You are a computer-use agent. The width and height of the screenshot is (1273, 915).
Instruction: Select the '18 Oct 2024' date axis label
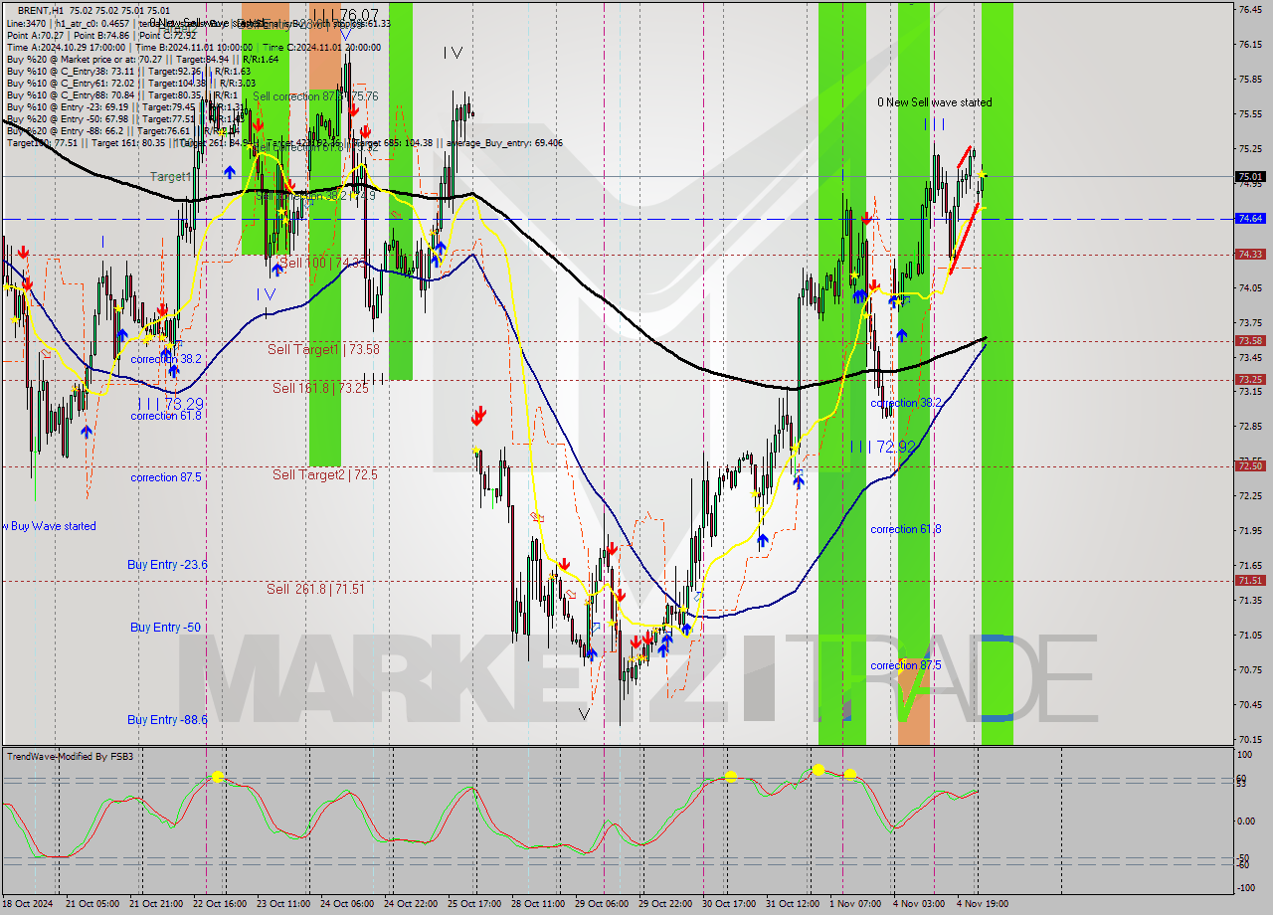tap(28, 903)
